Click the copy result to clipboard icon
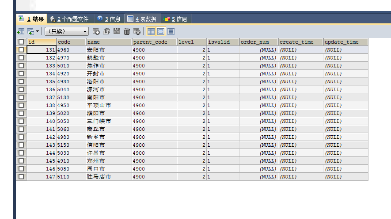The height and width of the screenshot is (219, 391). pyautogui.click(x=30, y=31)
